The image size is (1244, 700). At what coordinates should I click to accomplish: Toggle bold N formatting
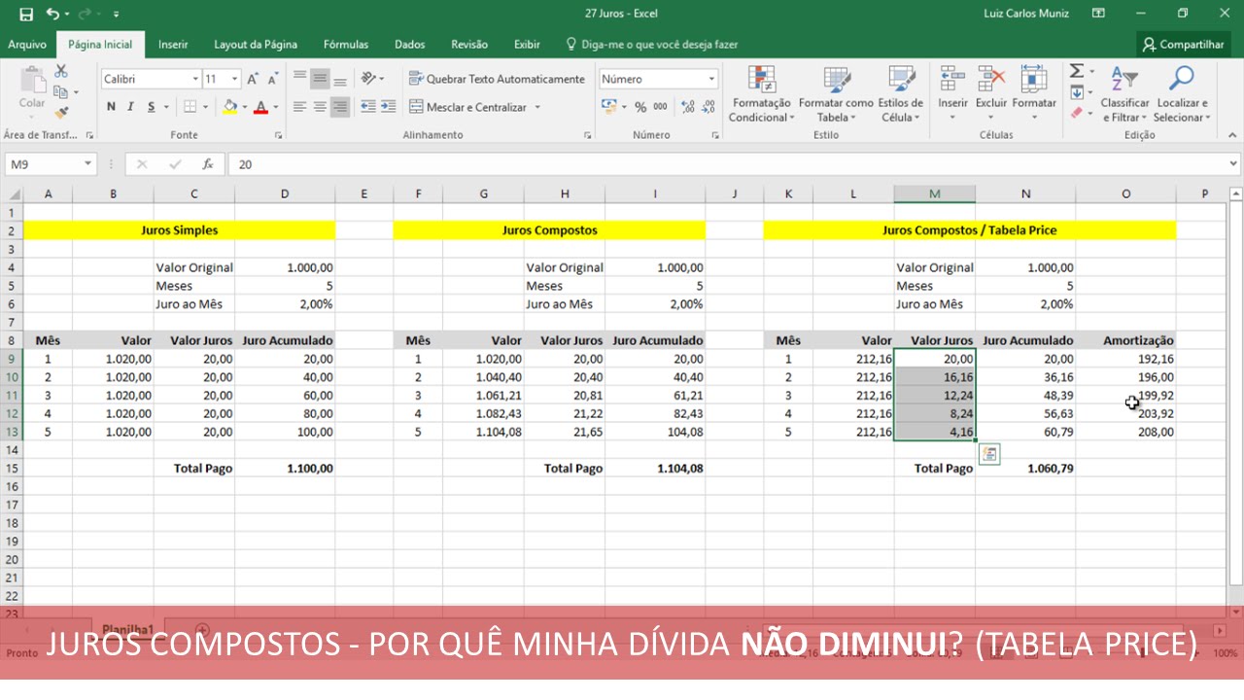(112, 107)
